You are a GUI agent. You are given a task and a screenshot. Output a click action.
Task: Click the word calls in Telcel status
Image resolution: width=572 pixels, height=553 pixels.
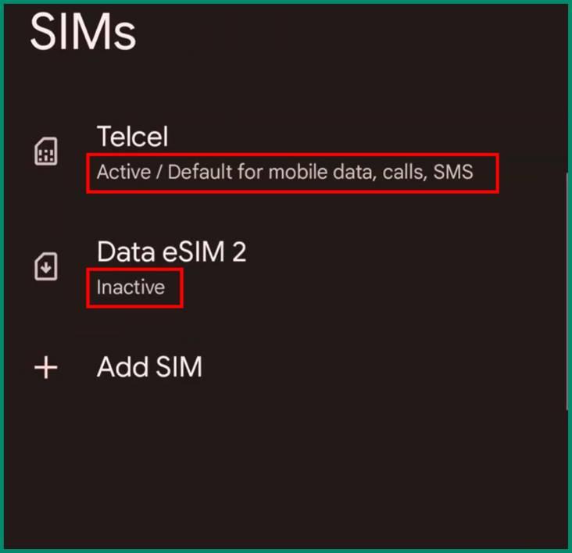[x=405, y=172]
